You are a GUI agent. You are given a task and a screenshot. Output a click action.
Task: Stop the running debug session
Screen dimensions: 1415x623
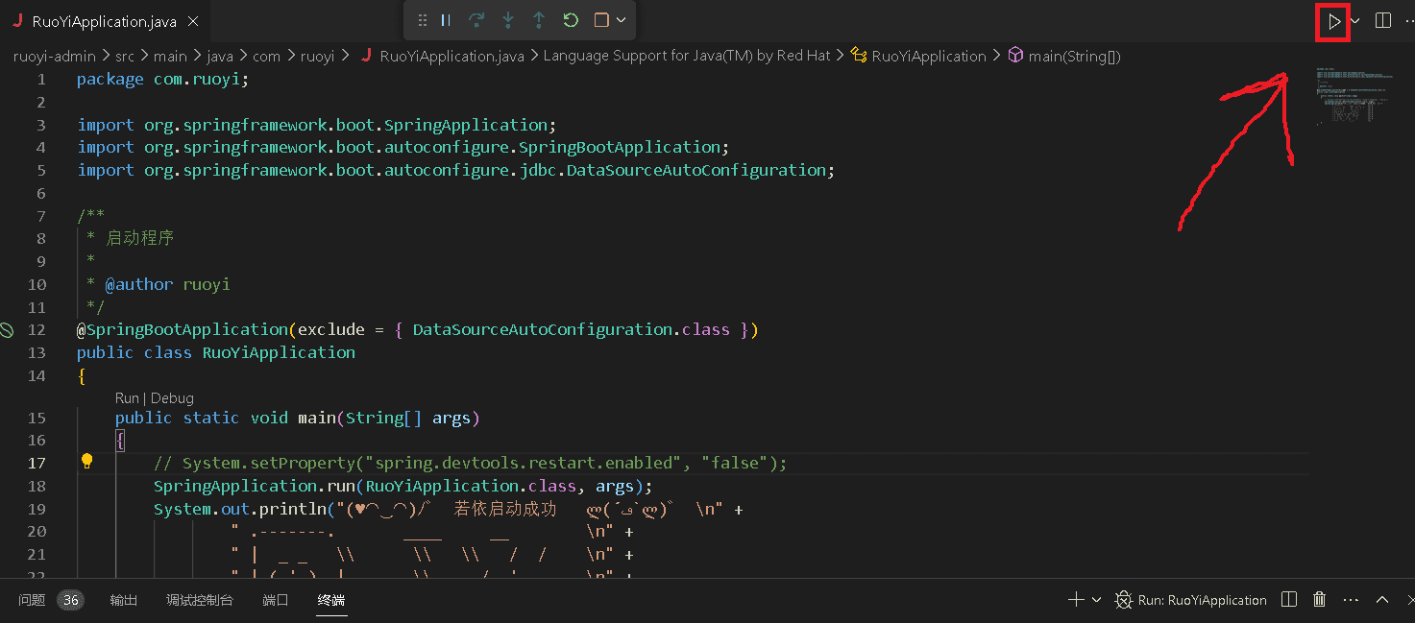pos(601,20)
